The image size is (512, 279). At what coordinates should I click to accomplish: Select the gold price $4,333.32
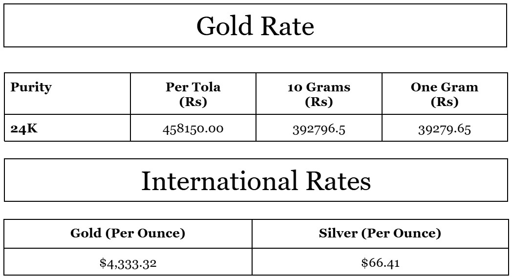[x=128, y=263]
